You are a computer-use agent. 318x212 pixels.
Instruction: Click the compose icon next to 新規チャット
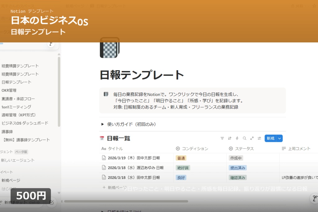[x=52, y=202]
